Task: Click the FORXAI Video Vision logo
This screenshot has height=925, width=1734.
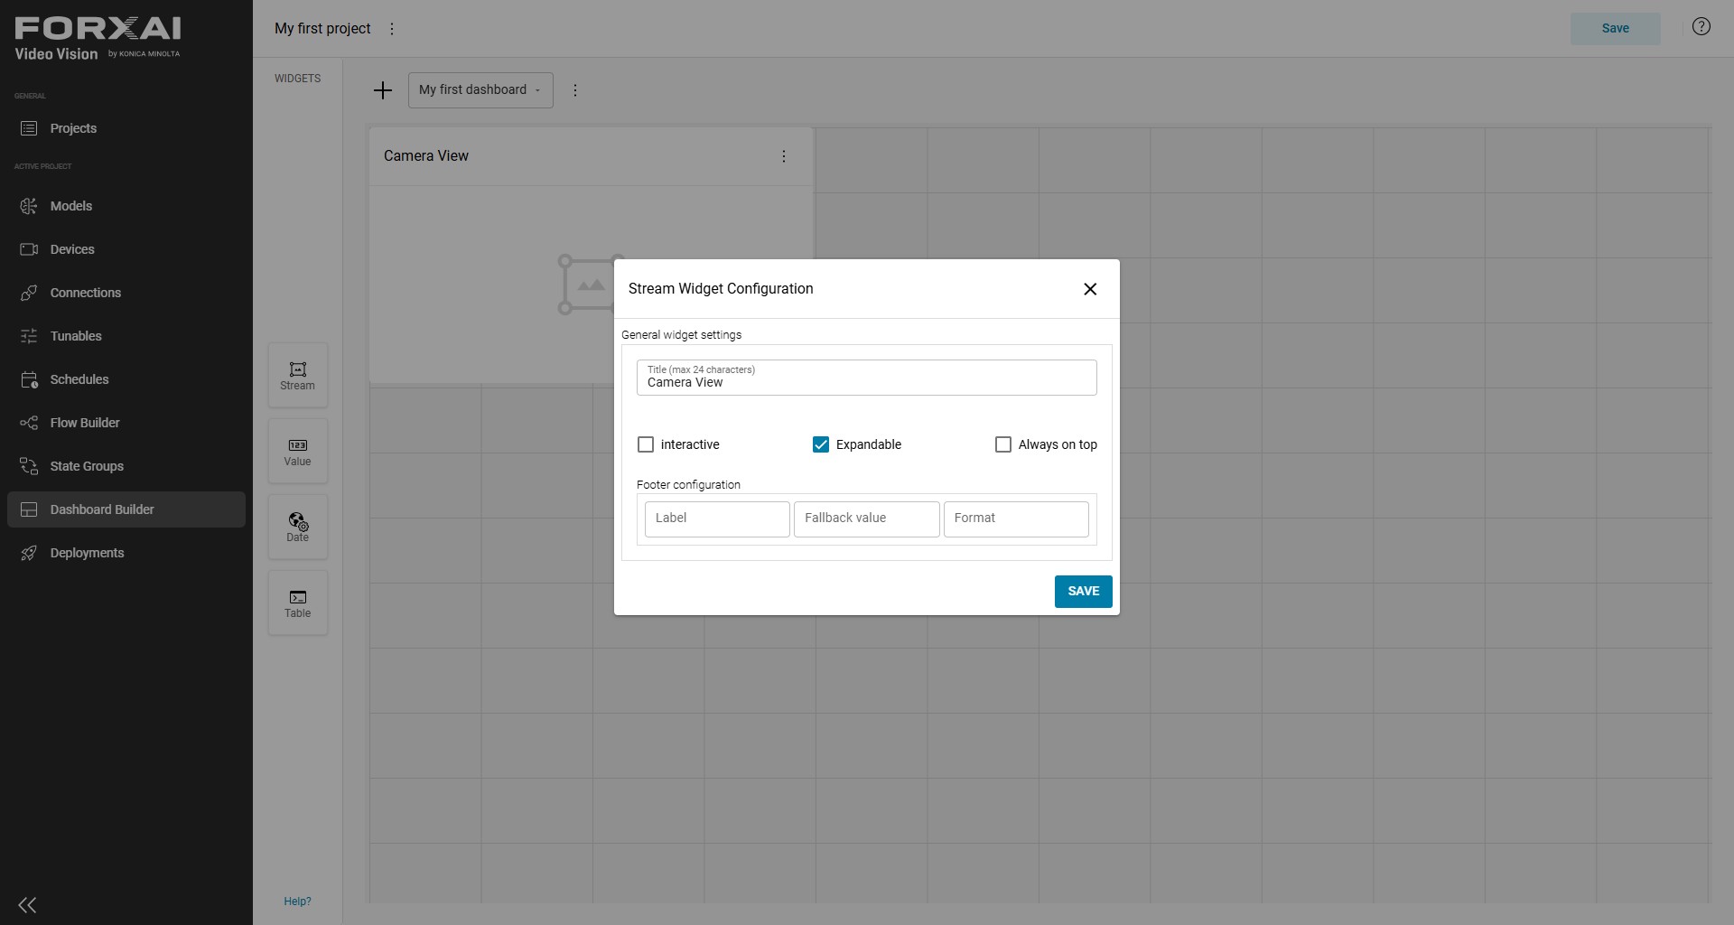Action: (98, 39)
